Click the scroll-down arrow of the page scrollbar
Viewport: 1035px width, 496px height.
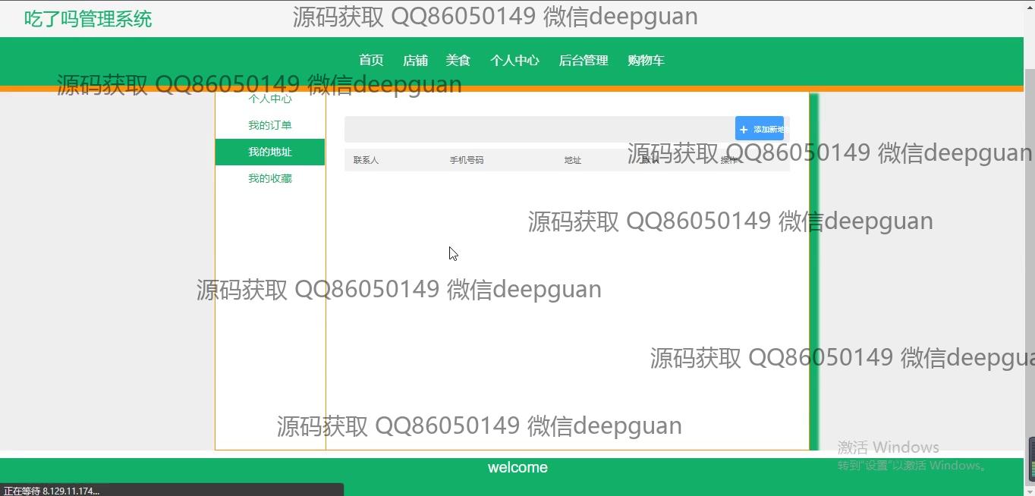[1030, 489]
